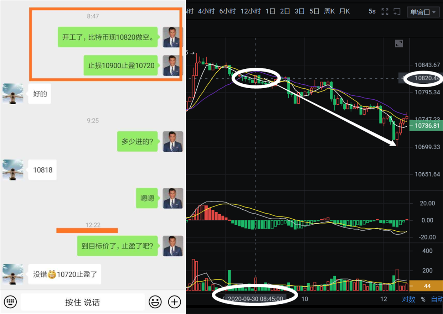Viewport: 443px width, 314px height.
Task: Toggle 自动 auto scale
Action: pos(437,299)
